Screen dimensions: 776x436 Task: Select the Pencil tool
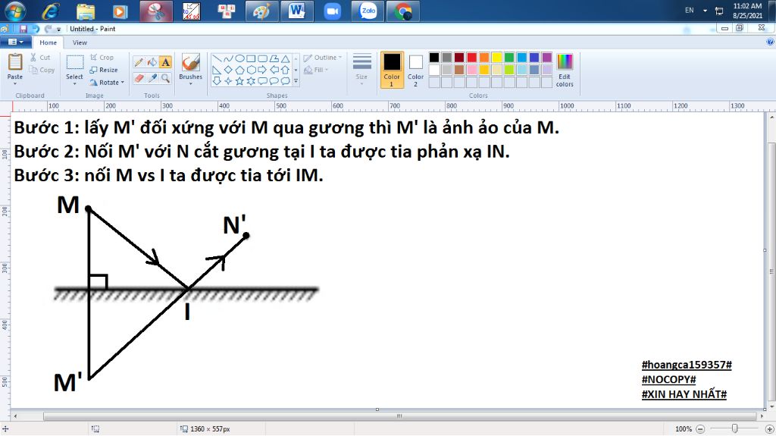click(139, 62)
